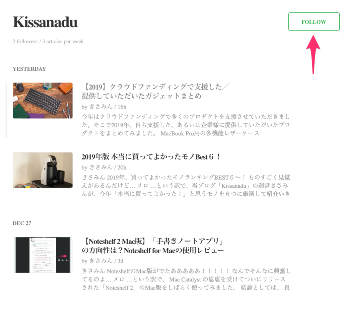The image size is (343, 315).
Task: Open the coffee machine article thumbnail
Action: (43, 170)
